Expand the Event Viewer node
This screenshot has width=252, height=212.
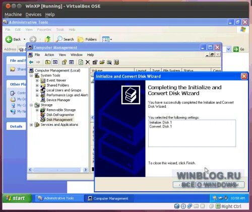click(37, 81)
